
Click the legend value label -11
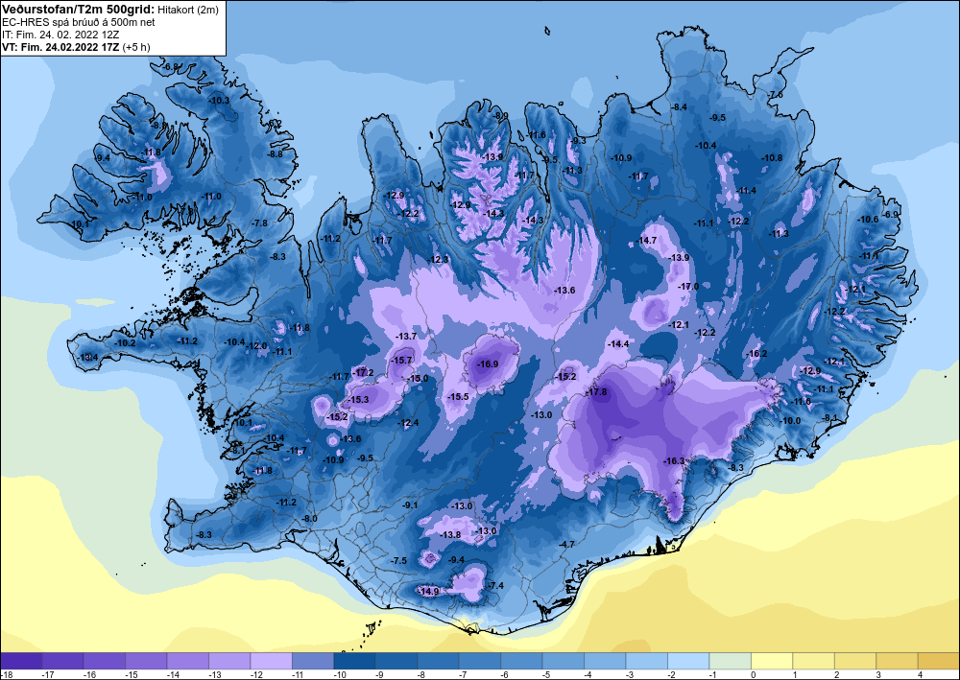pyautogui.click(x=298, y=674)
